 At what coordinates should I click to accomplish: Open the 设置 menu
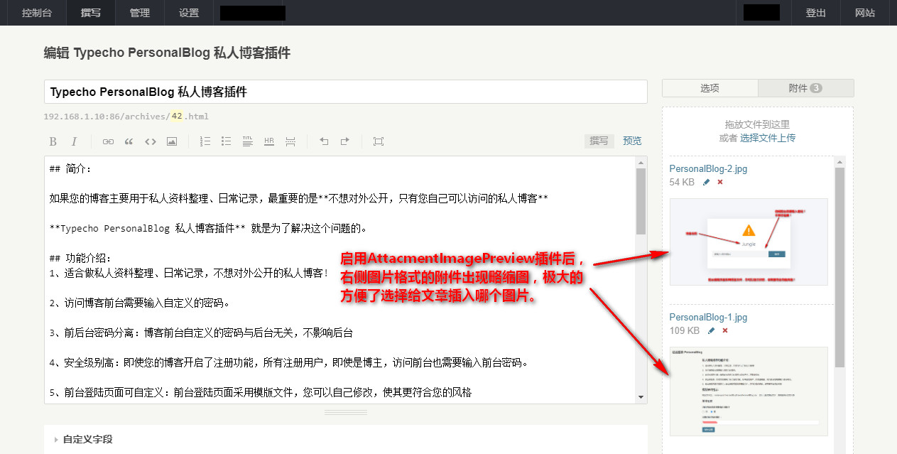point(189,13)
